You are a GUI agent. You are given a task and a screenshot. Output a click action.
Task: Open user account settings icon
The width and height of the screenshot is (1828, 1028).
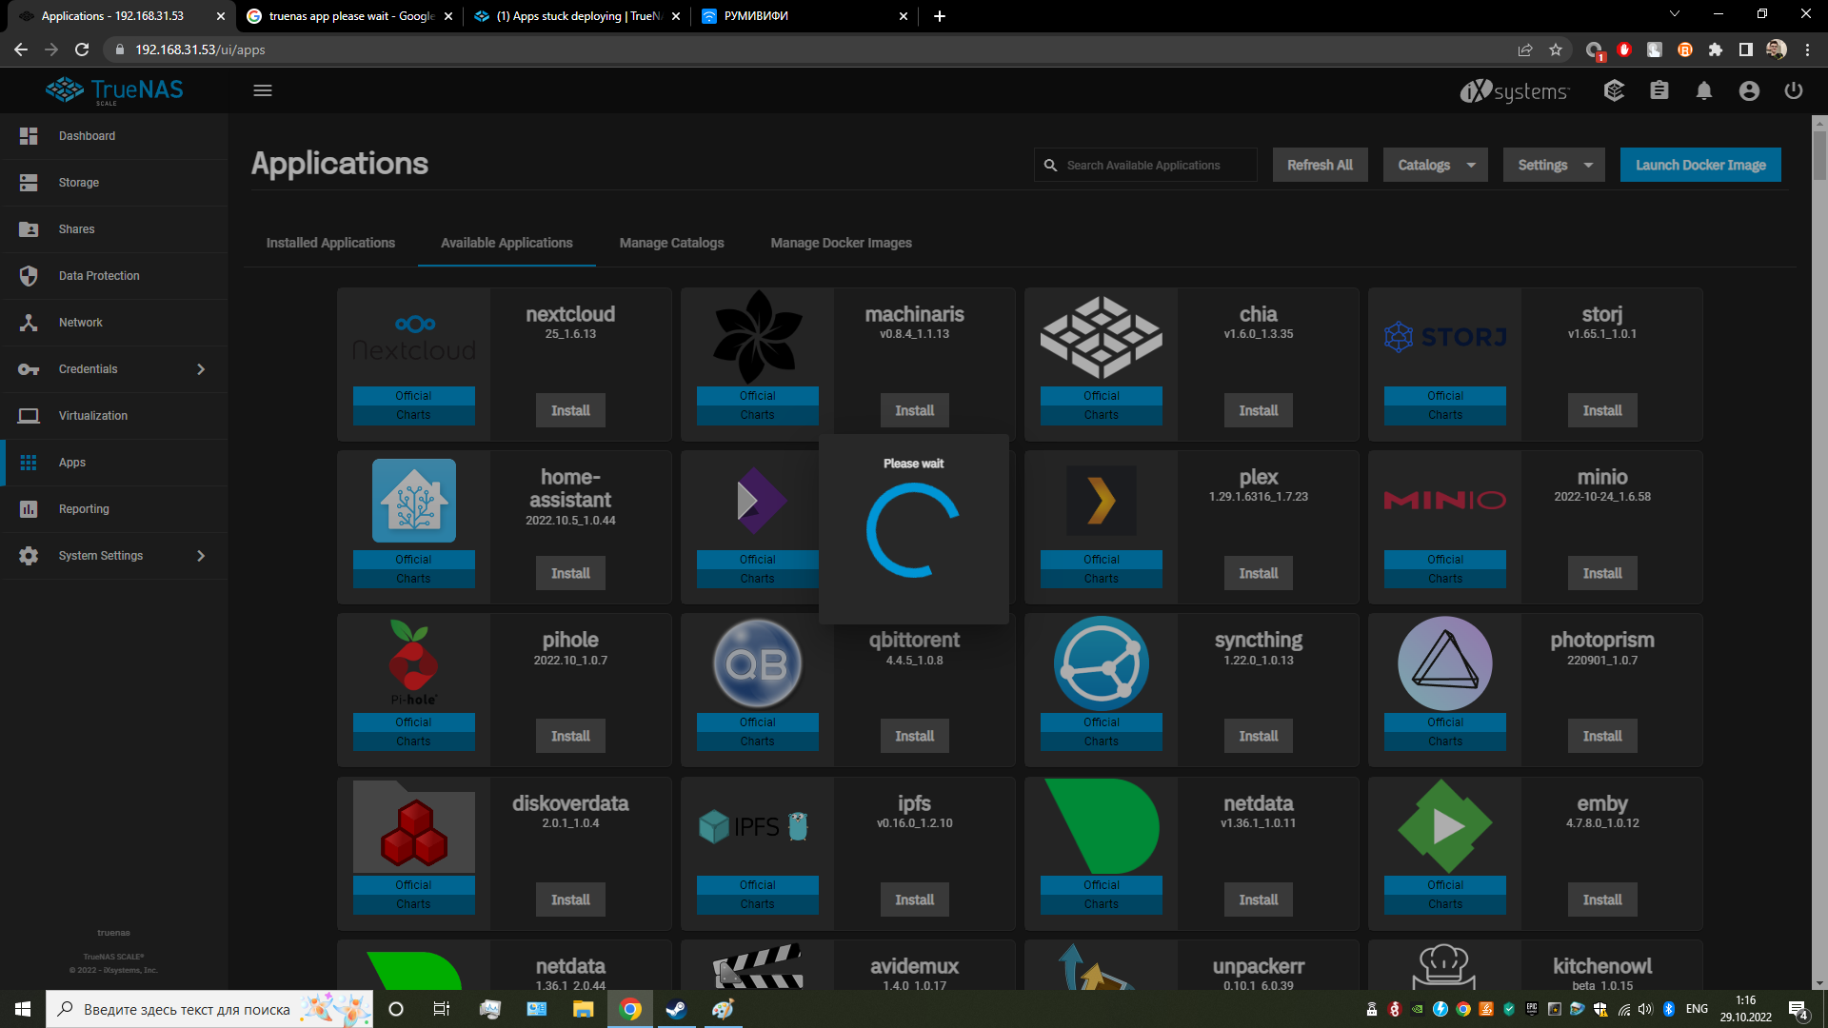pos(1749,90)
